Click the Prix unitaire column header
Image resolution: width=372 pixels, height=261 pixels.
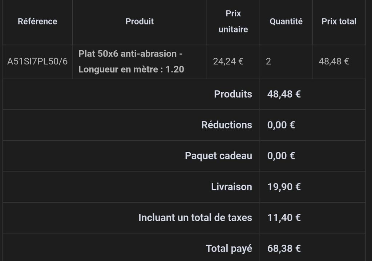click(233, 21)
